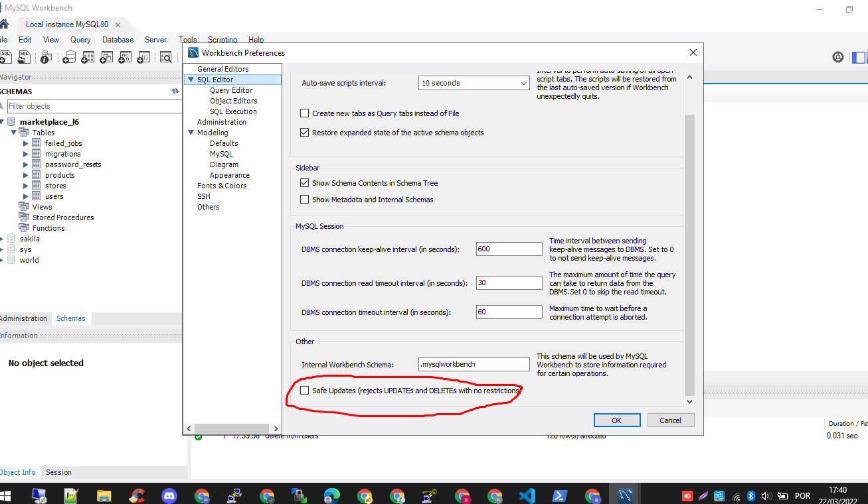This screenshot has height=504, width=868.
Task: Click the Internal Workbench Schema field
Action: point(474,364)
